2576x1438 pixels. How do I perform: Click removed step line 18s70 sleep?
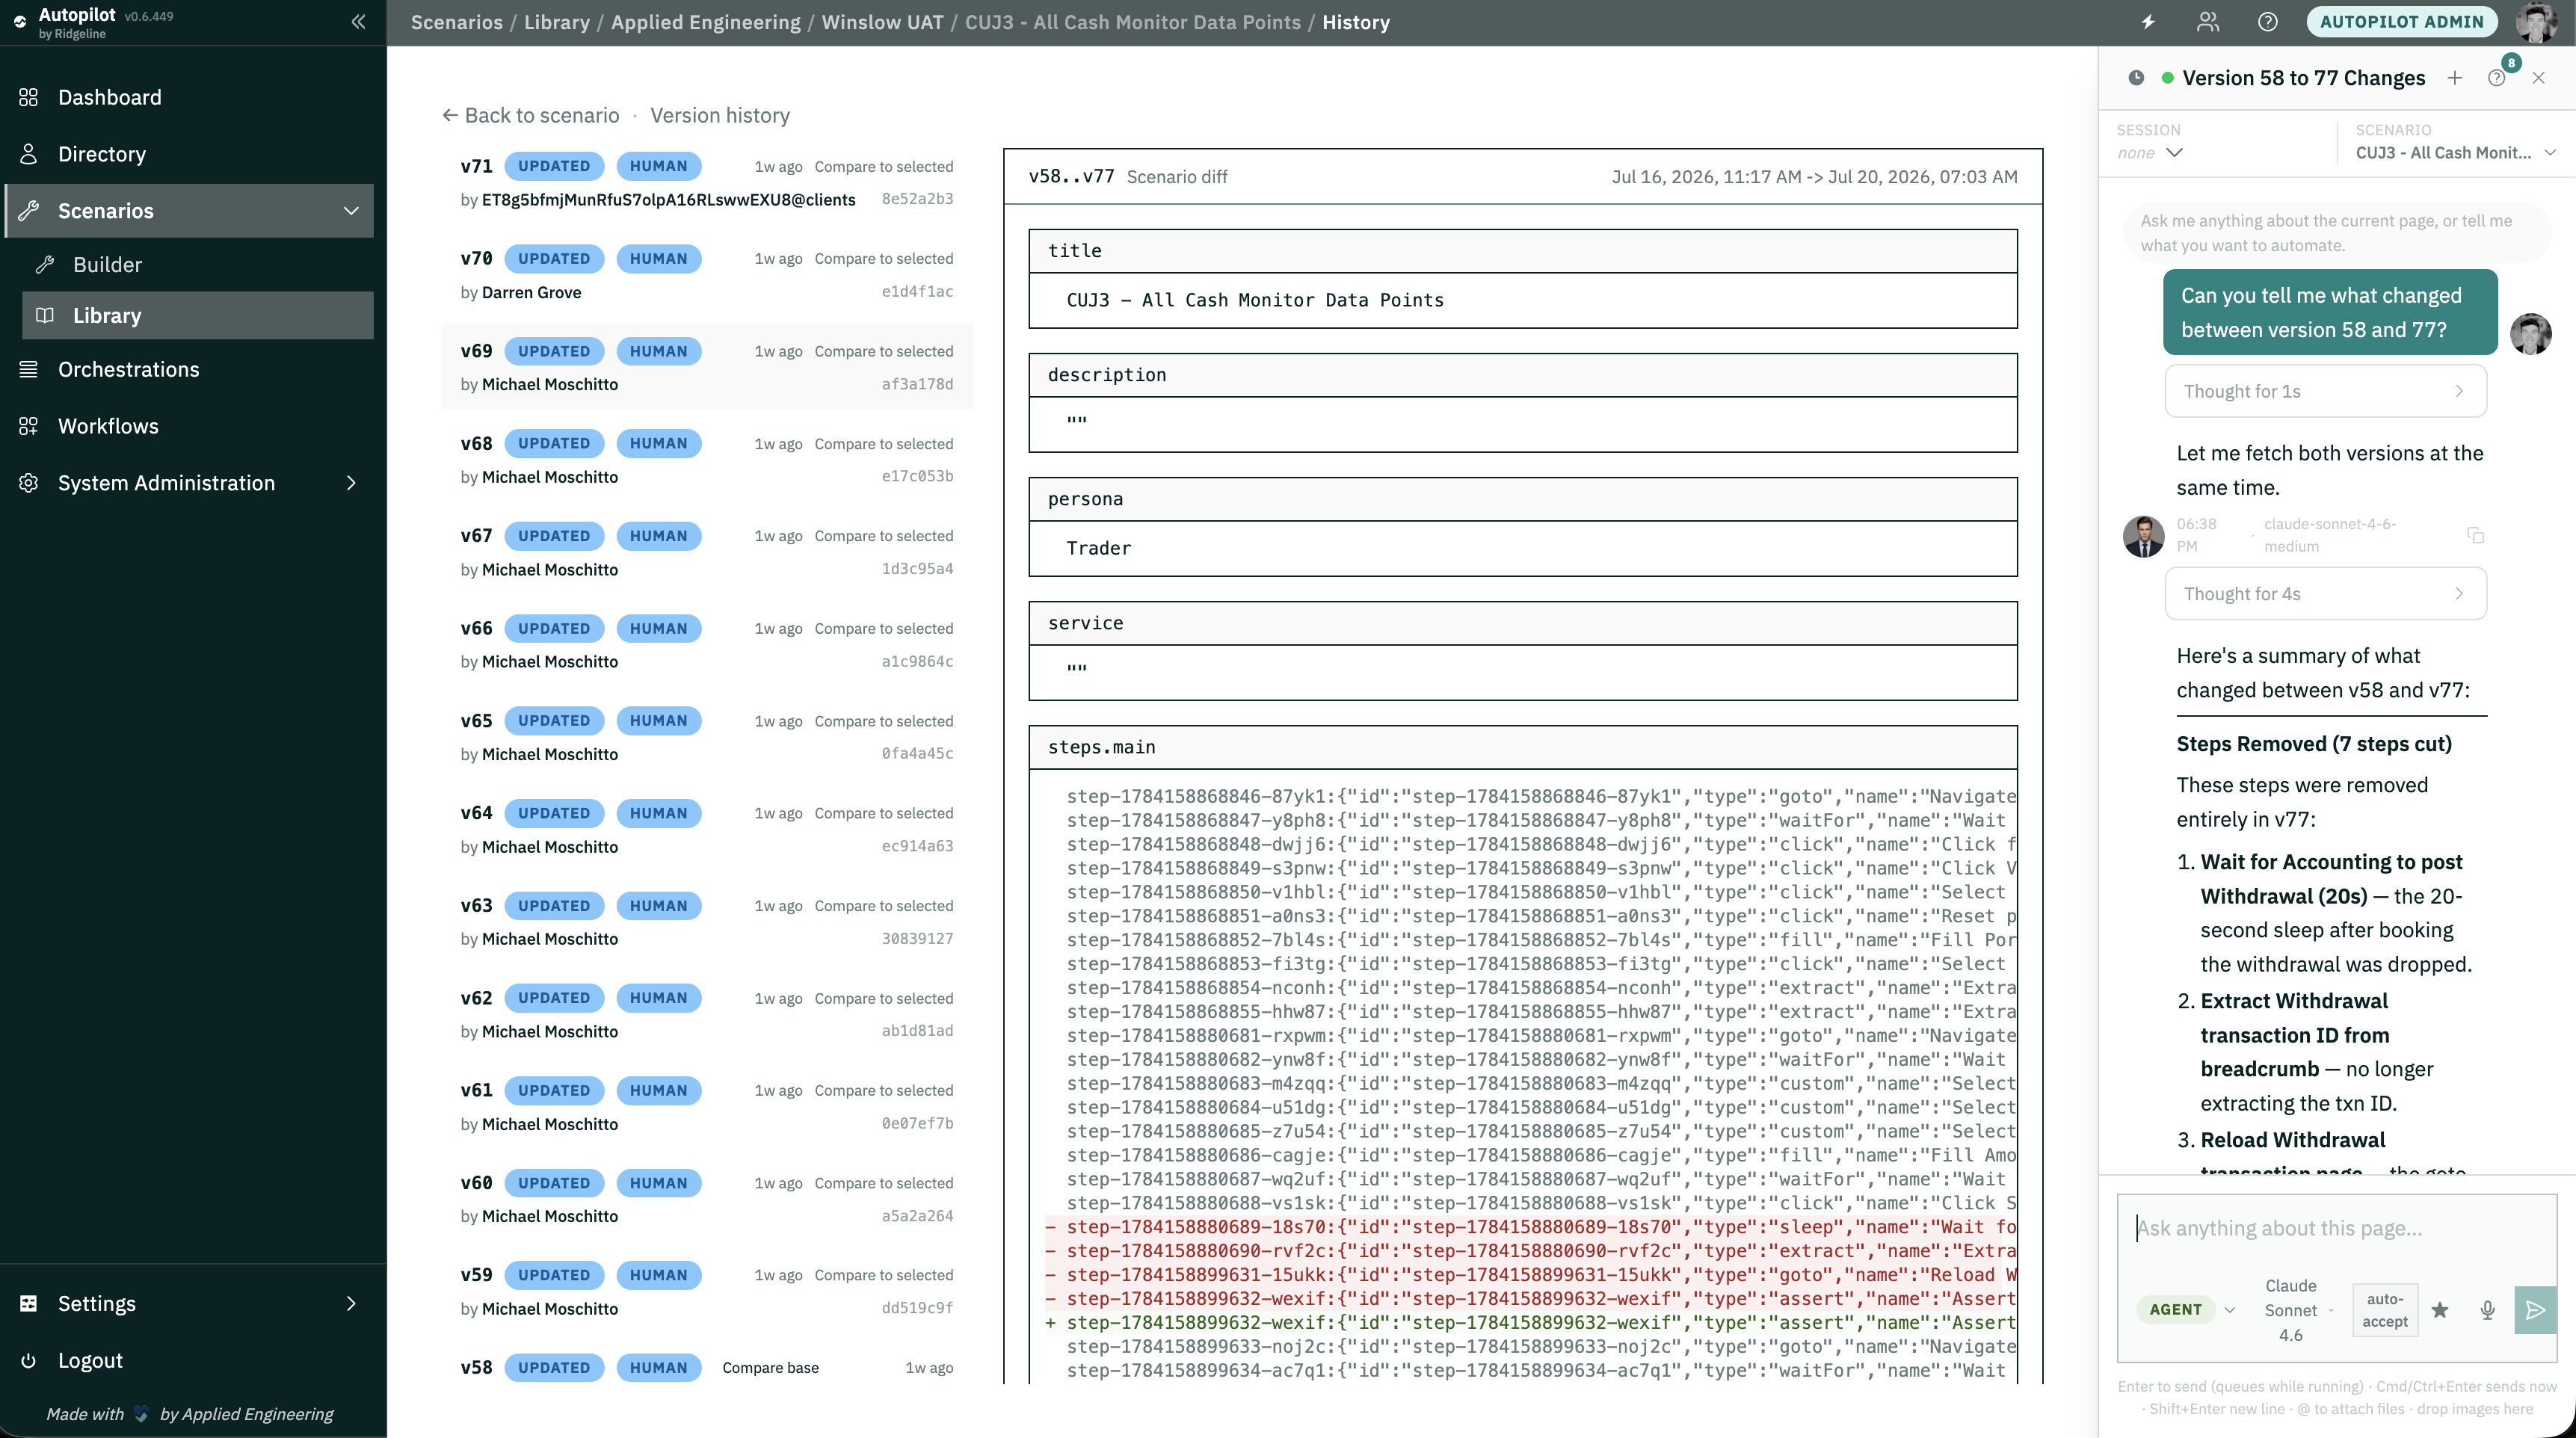[x=1531, y=1227]
